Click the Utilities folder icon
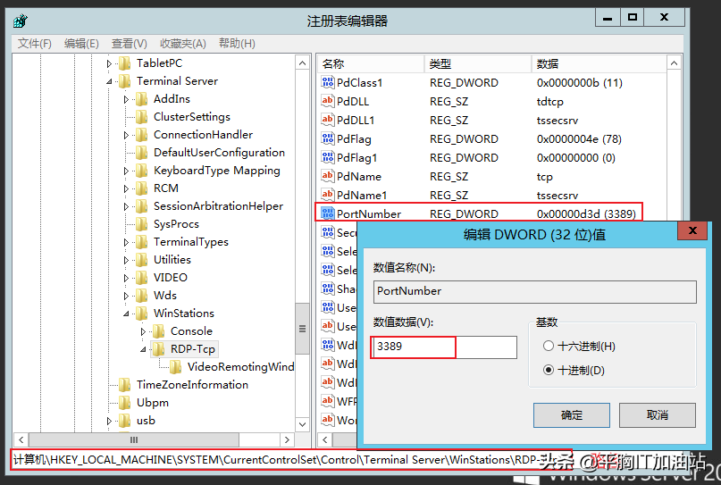The height and width of the screenshot is (485, 721). point(142,260)
